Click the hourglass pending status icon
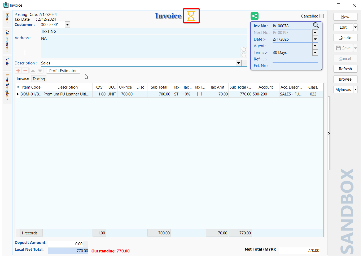The width and height of the screenshot is (363, 258). [191, 16]
